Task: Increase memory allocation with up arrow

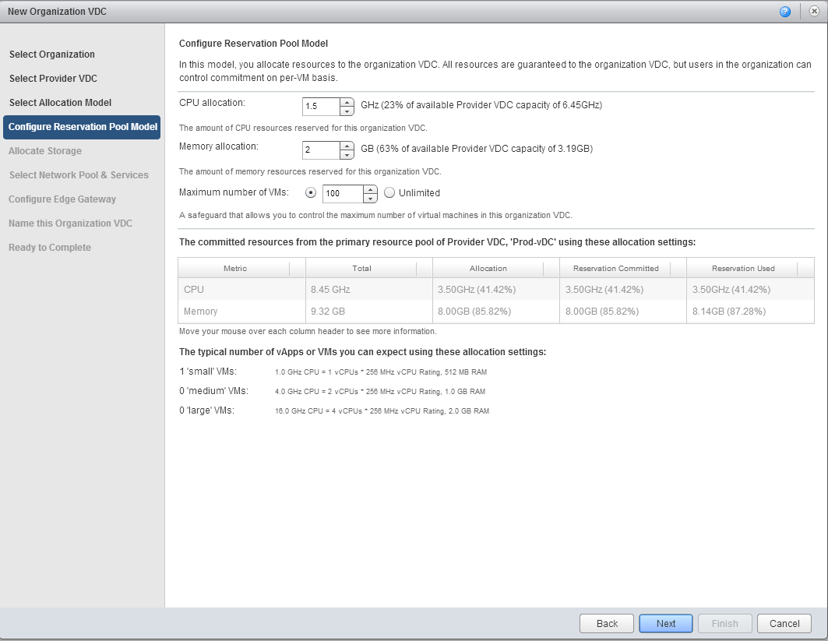Action: tap(347, 145)
